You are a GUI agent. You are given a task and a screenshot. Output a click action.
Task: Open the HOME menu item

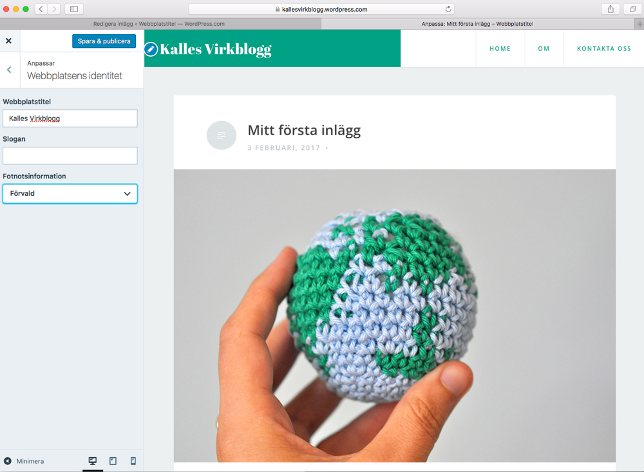point(500,48)
